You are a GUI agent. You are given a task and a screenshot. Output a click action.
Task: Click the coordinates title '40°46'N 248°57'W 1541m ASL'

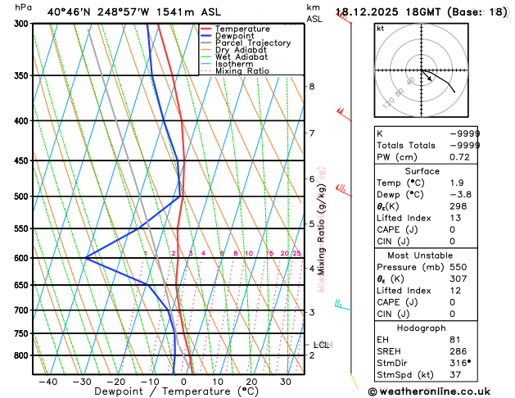(134, 12)
